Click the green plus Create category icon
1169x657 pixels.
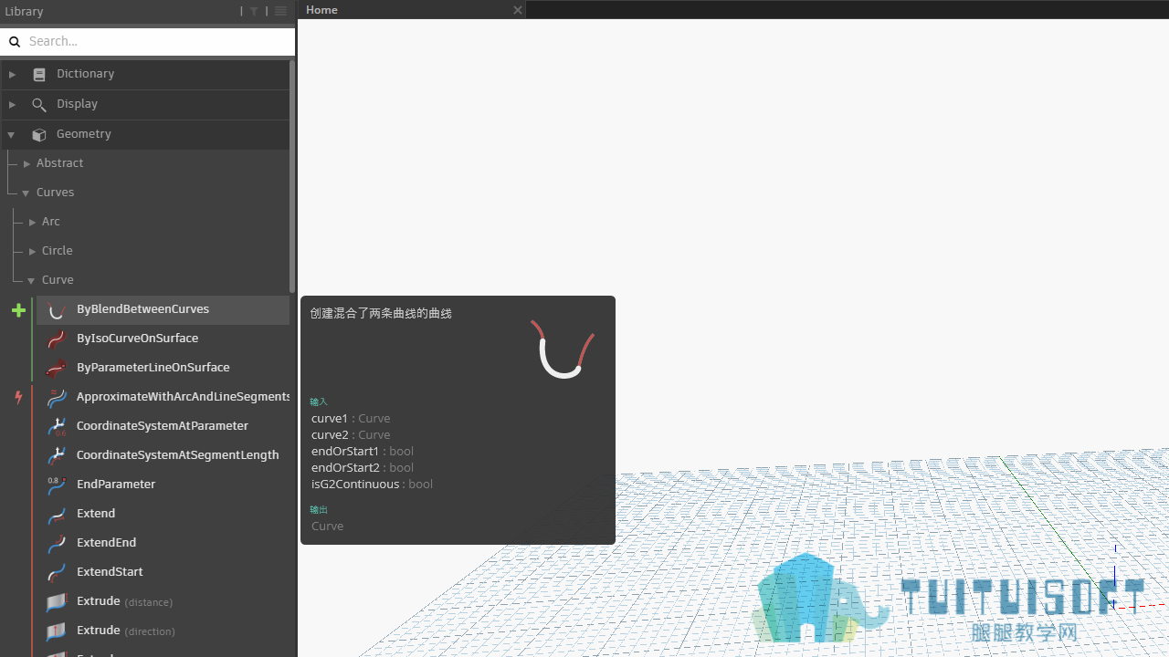18,310
